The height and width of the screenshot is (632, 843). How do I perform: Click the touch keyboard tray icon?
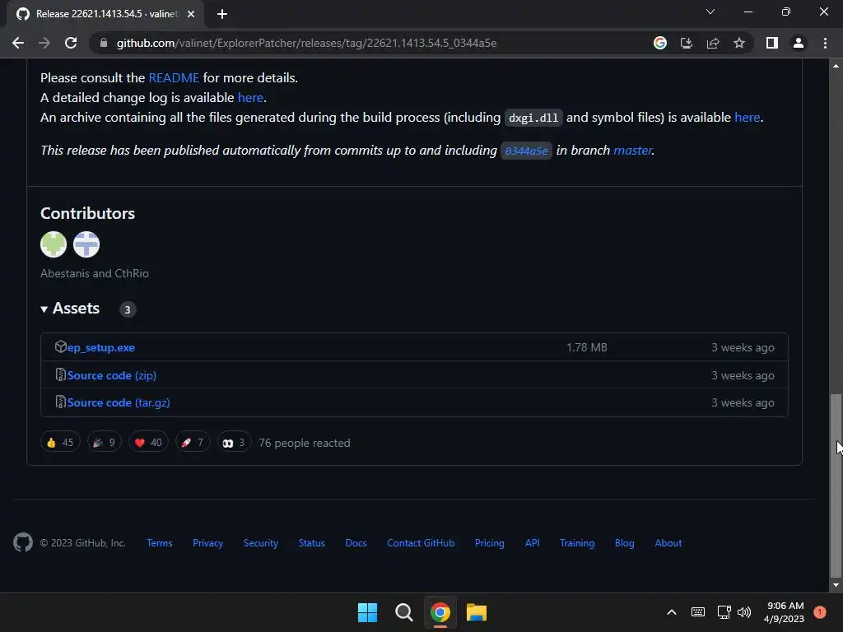click(698, 612)
